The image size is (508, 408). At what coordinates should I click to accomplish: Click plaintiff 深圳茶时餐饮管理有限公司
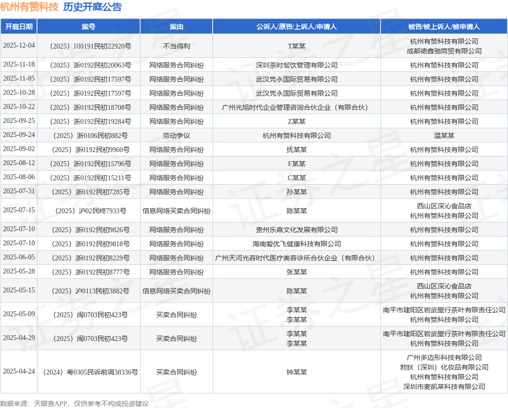tap(296, 65)
